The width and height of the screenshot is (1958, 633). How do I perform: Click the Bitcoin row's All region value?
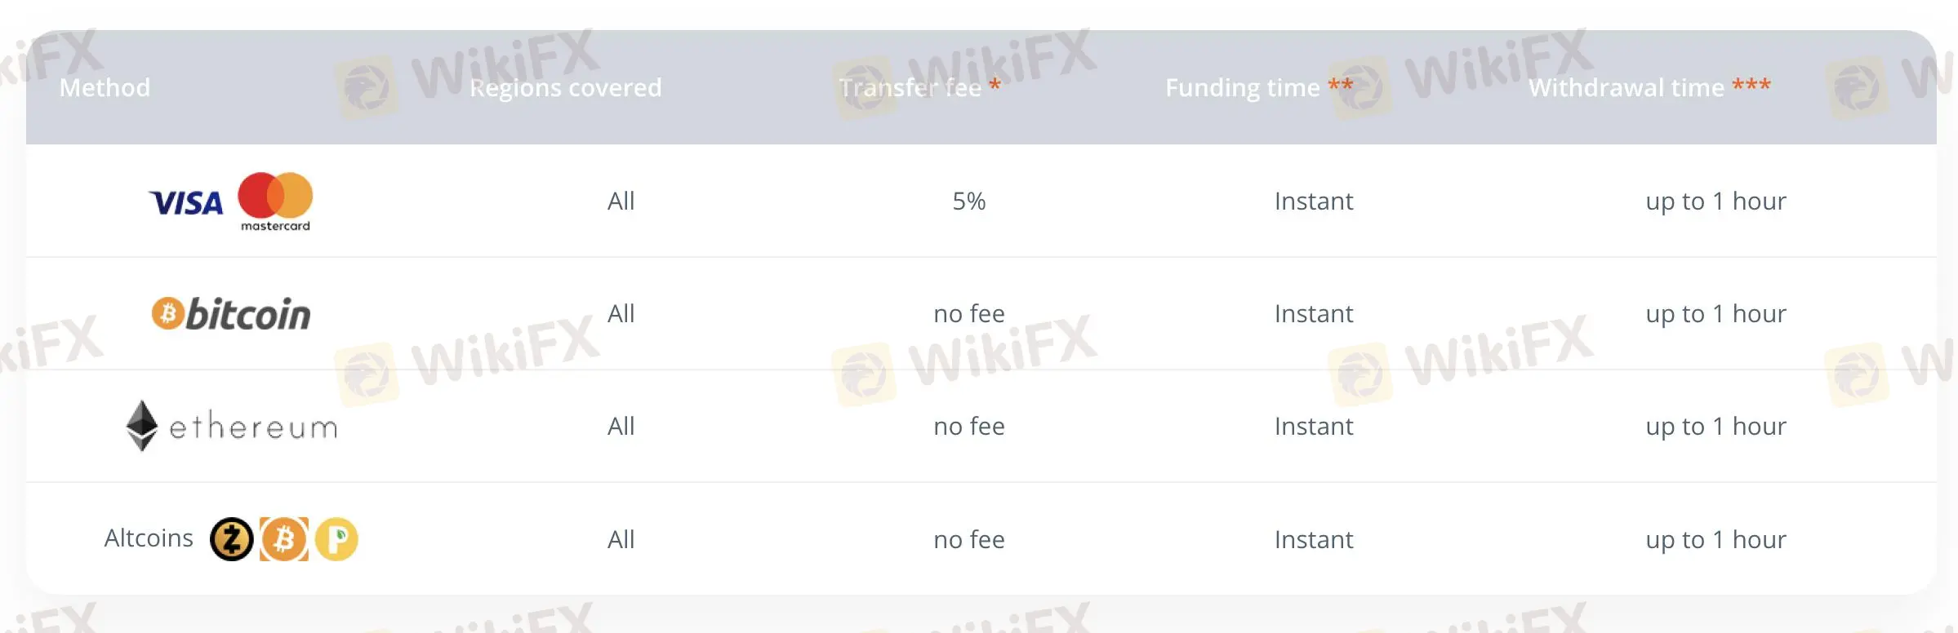[x=621, y=313]
